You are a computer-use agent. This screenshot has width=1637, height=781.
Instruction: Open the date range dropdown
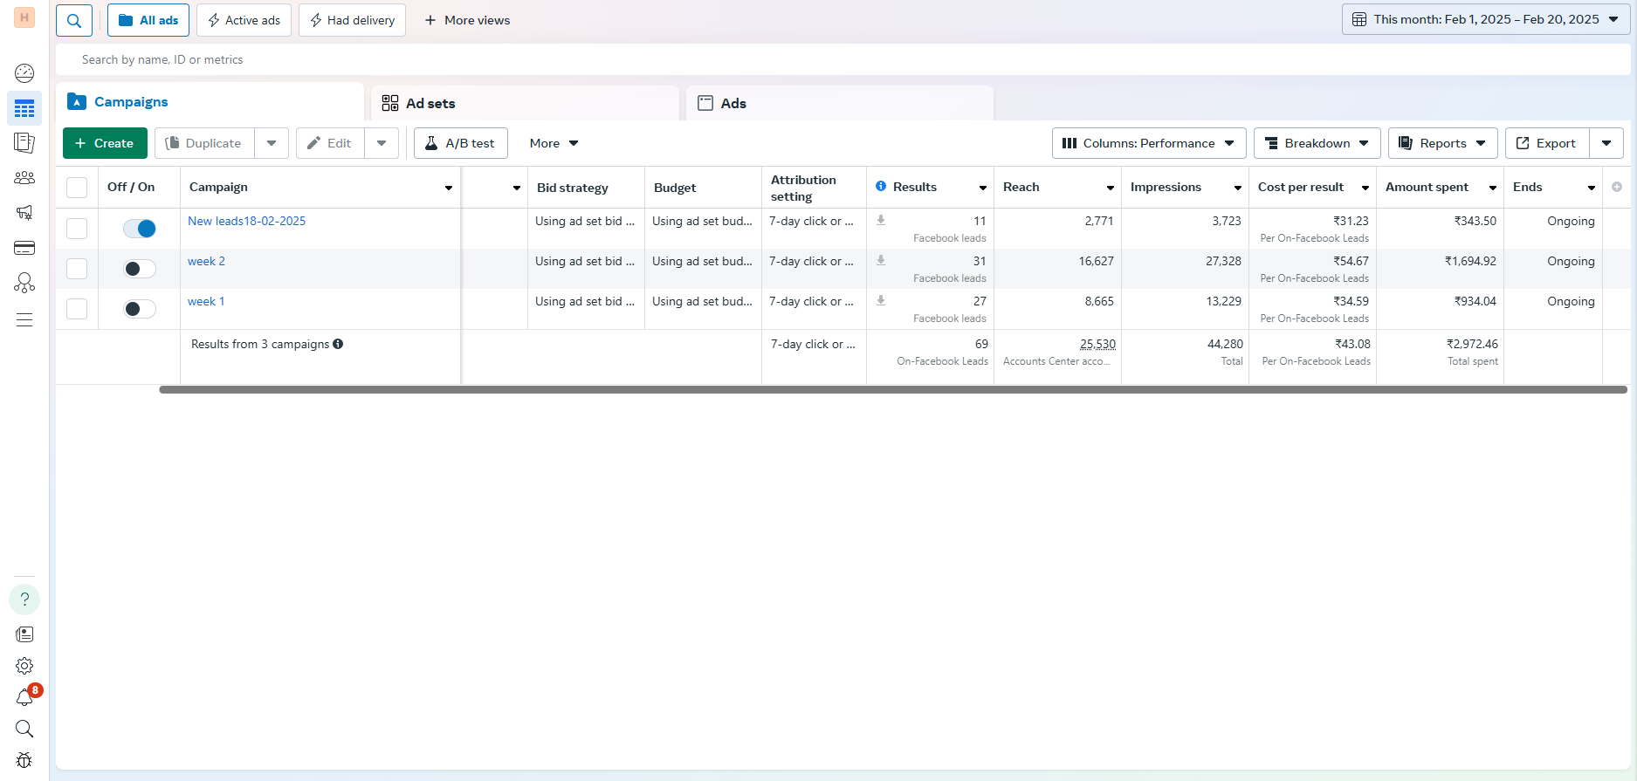pos(1486,19)
